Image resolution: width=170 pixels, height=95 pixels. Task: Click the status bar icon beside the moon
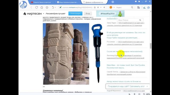coord(134,94)
